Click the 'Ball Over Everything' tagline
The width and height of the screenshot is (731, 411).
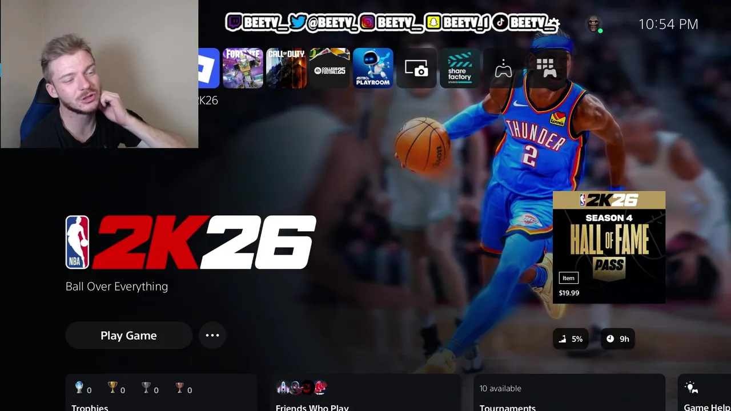[x=117, y=287]
